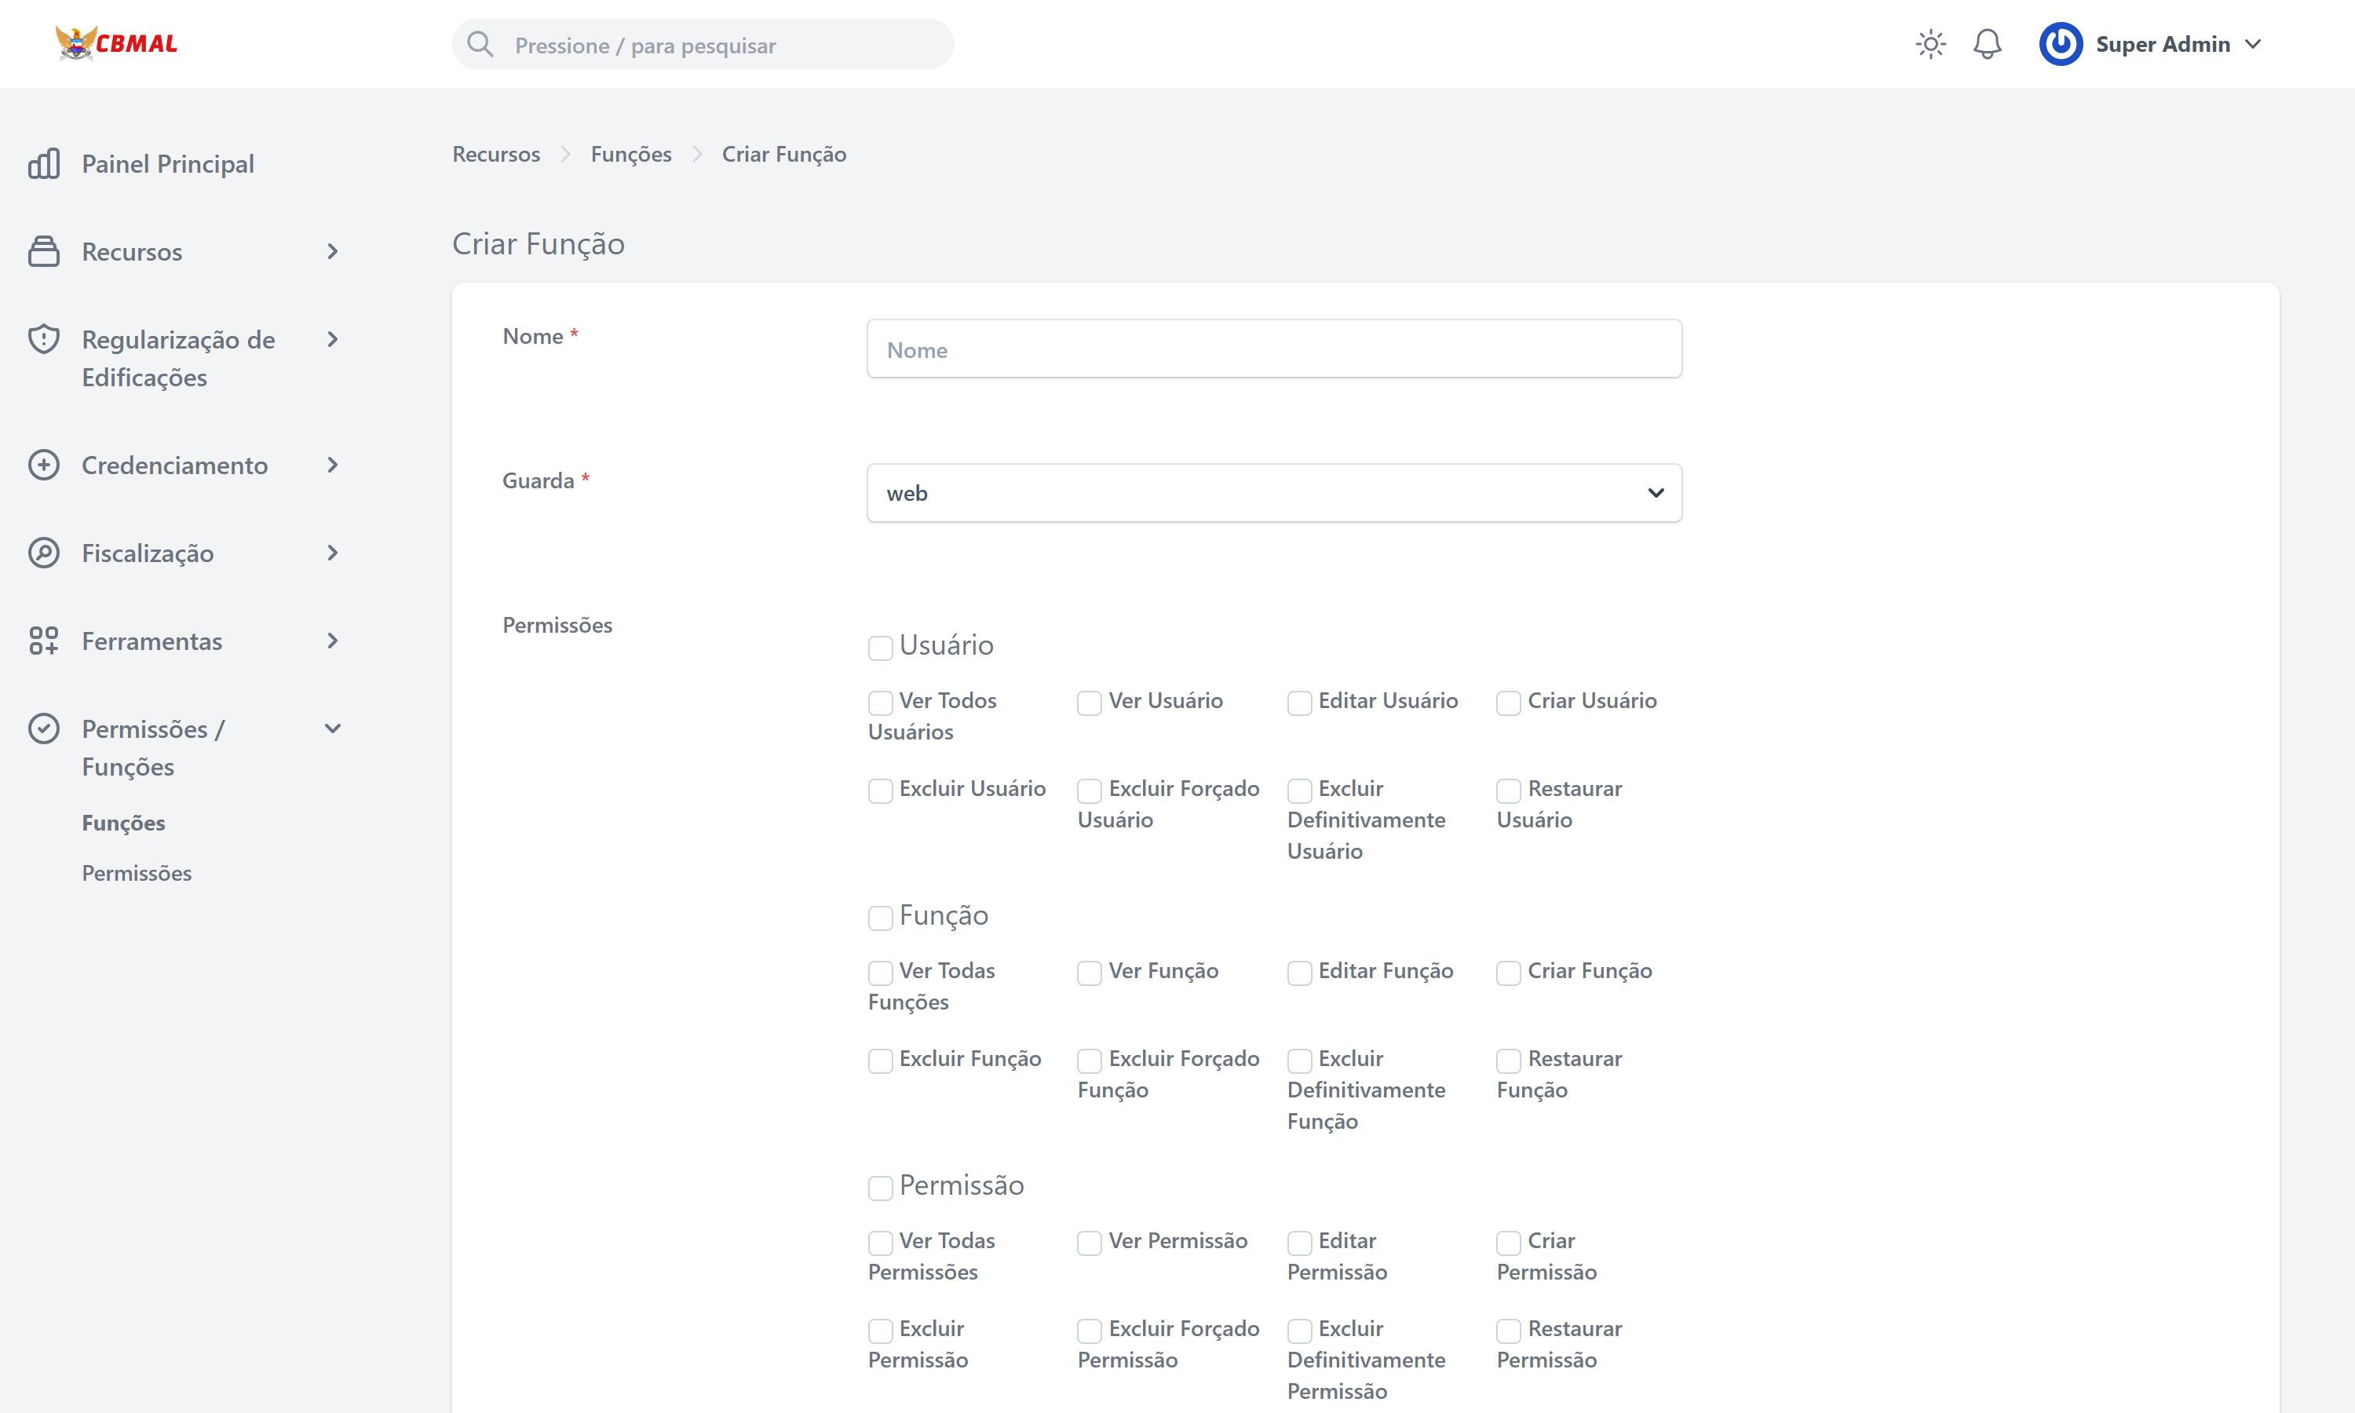2355x1413 pixels.
Task: Click the Super Admin avatar icon
Action: (x=2060, y=44)
